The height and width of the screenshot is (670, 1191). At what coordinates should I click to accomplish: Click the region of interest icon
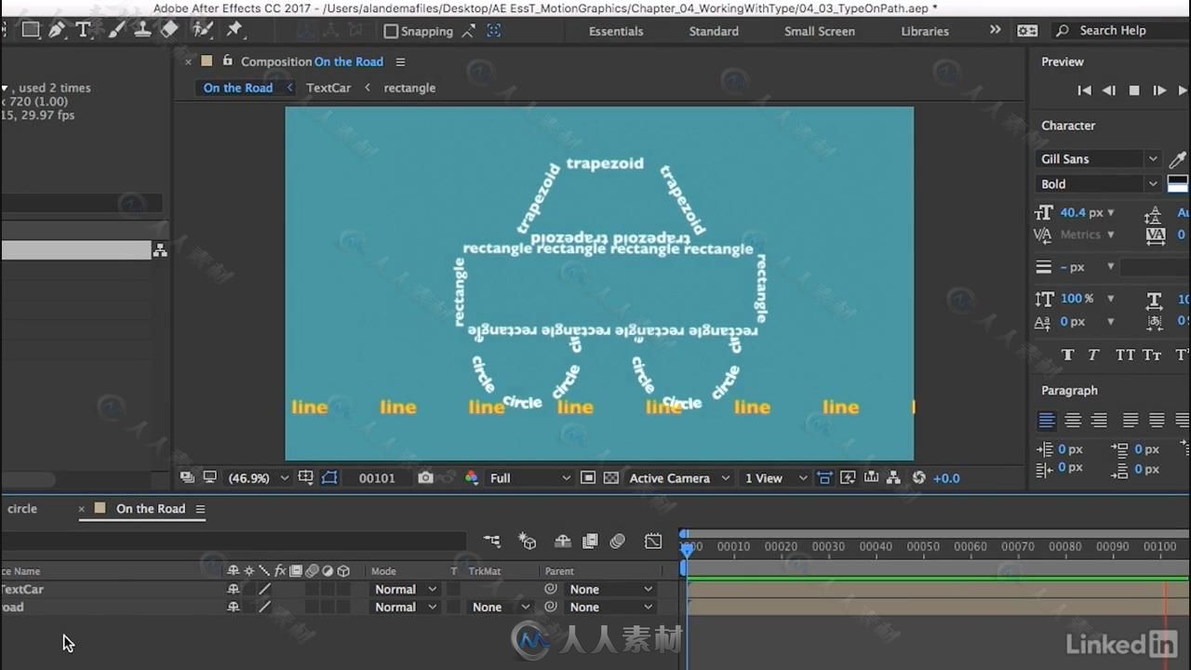click(588, 477)
